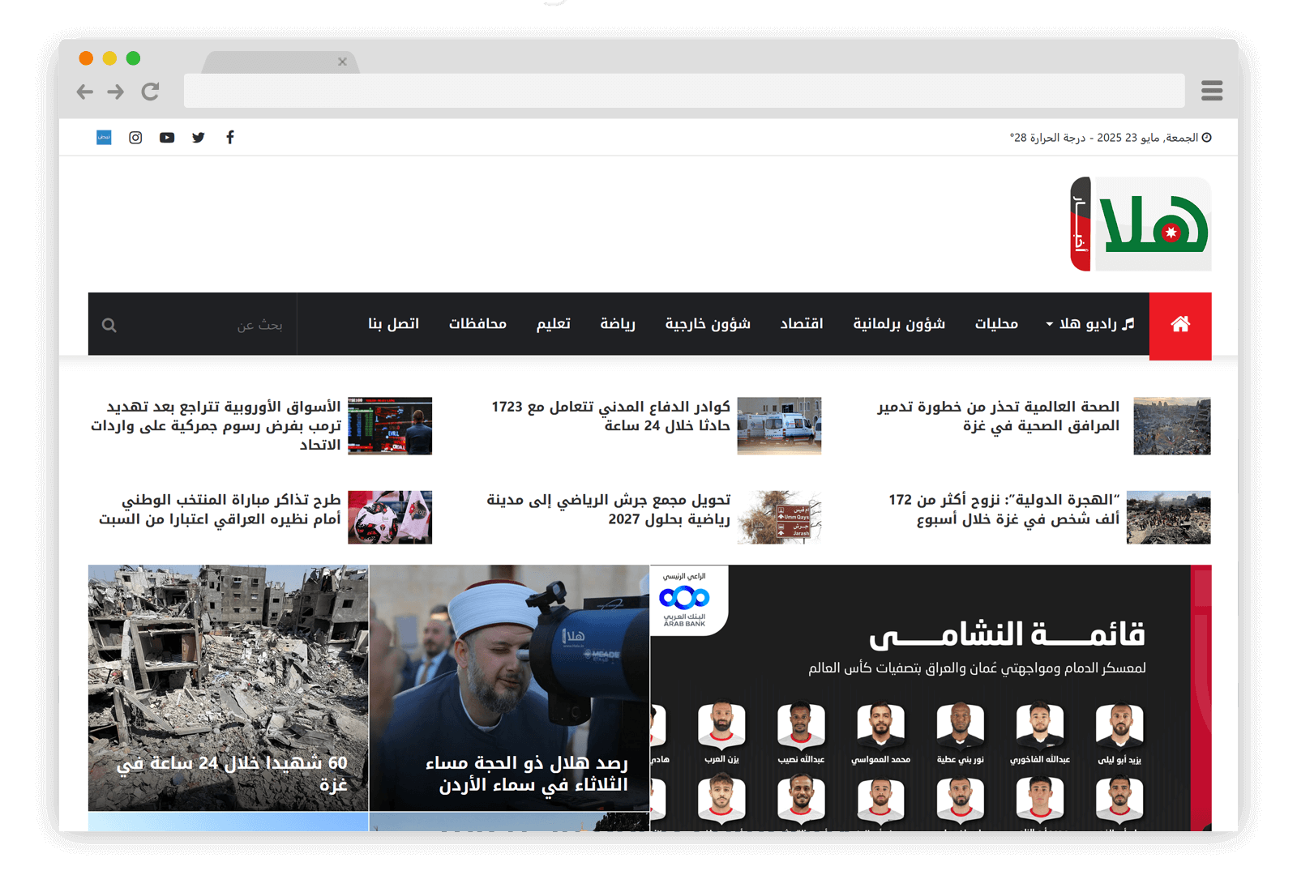Go to home via red house icon
Screen dimensions: 1297x892
click(x=1180, y=325)
